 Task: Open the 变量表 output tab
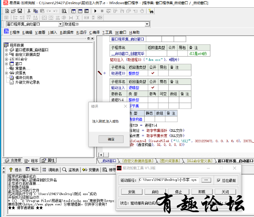[x=91, y=170]
